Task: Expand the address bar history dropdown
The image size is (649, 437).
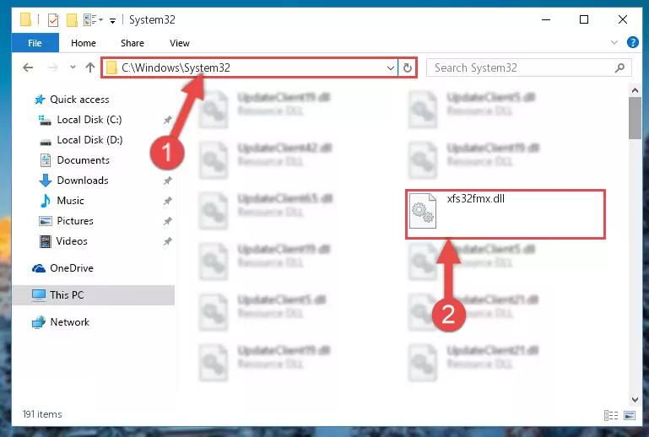Action: [x=390, y=67]
